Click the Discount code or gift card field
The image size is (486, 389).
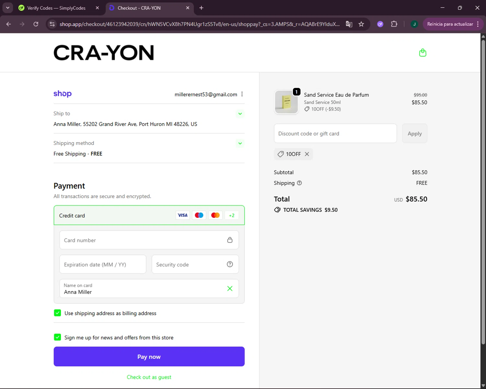pyautogui.click(x=335, y=133)
